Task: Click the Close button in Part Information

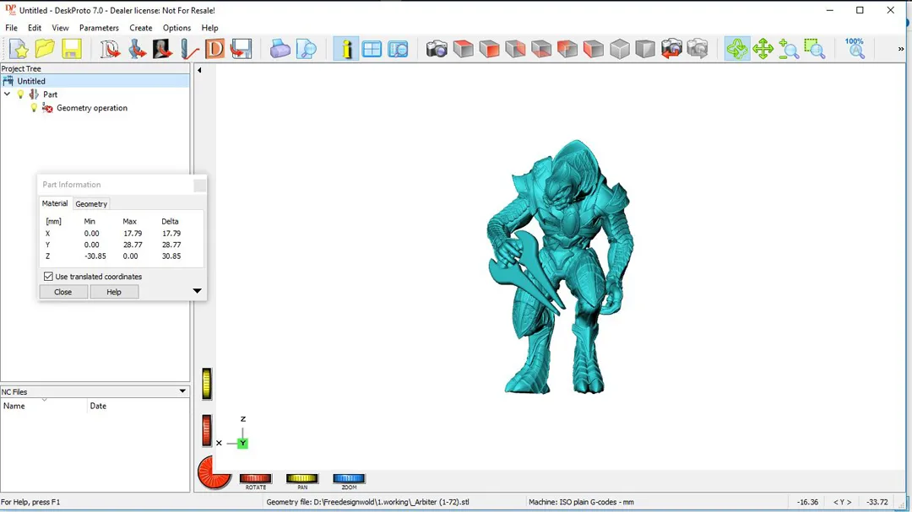Action: pyautogui.click(x=63, y=292)
